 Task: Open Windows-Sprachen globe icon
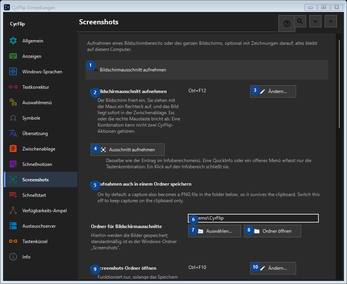point(13,72)
